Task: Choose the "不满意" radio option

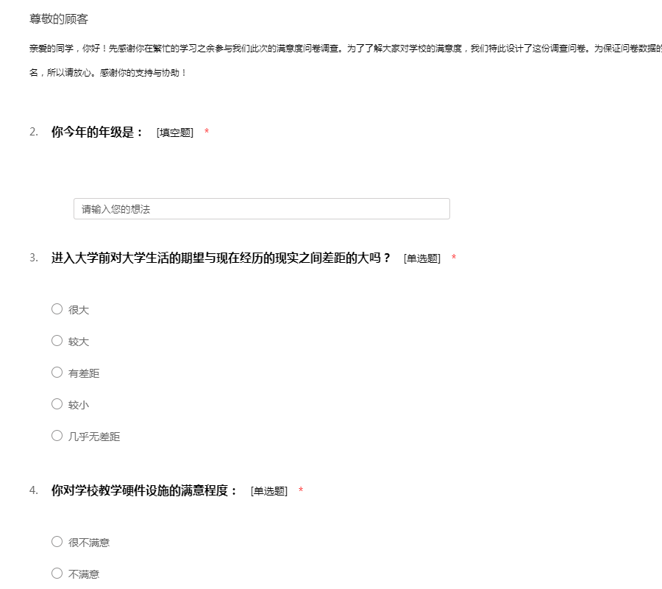Action: (x=57, y=574)
